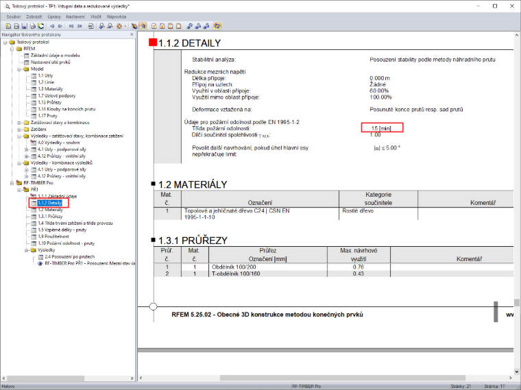Click the navigator horizontal scrollbar right arrow
The width and height of the screenshot is (521, 390).
click(x=132, y=378)
